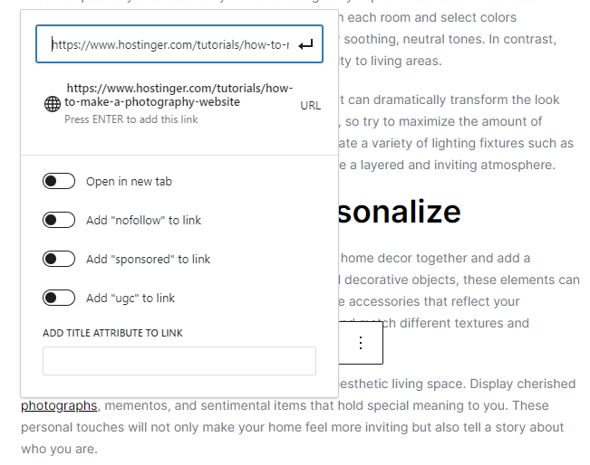The height and width of the screenshot is (465, 590).
Task: Open the three-dot options button
Action: tap(361, 343)
